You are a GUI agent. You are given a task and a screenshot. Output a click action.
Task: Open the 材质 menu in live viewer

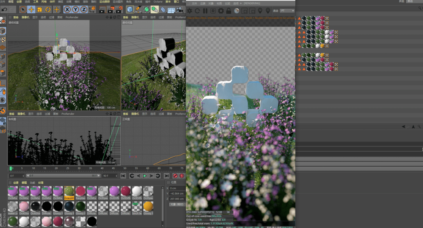[x=219, y=4]
